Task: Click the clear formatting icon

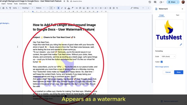Action: coord(117,8)
